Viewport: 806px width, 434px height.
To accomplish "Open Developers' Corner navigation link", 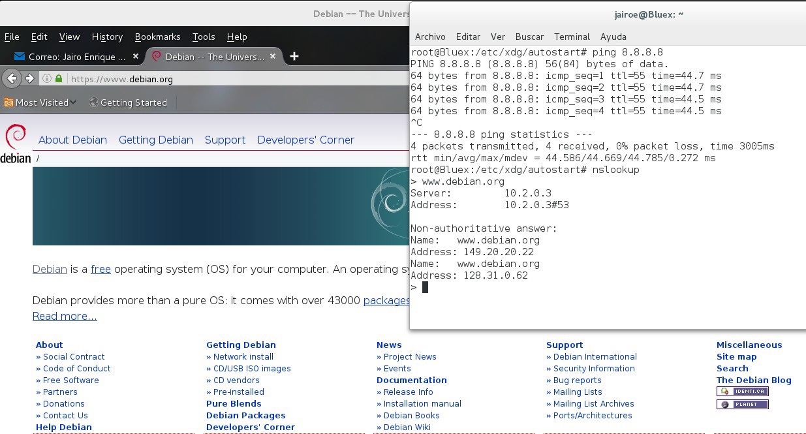I will [306, 140].
